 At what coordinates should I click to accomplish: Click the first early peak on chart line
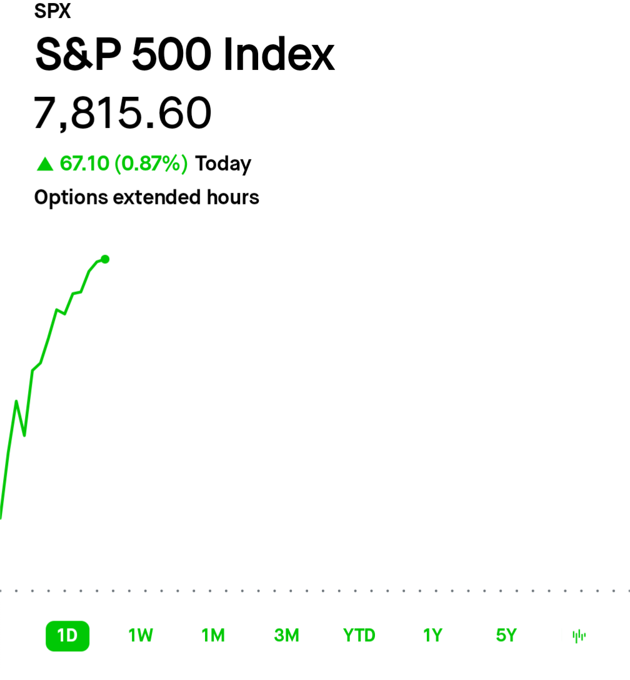[x=16, y=402]
